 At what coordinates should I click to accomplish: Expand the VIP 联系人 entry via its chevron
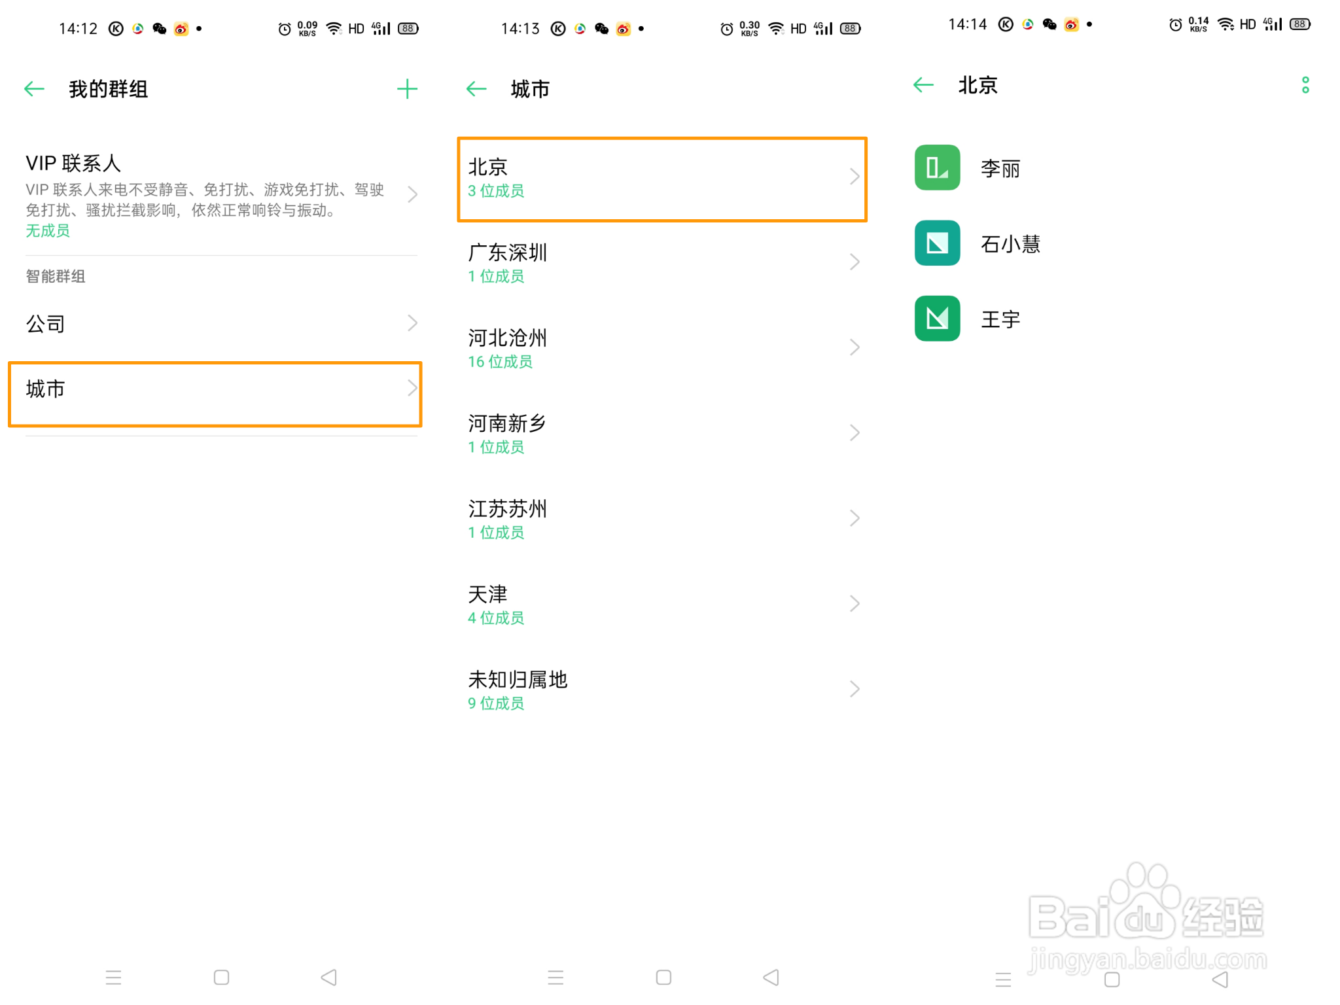coord(412,194)
